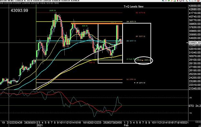Click the '2021' year label on time axis
The height and width of the screenshot is (127, 201).
coord(40,125)
